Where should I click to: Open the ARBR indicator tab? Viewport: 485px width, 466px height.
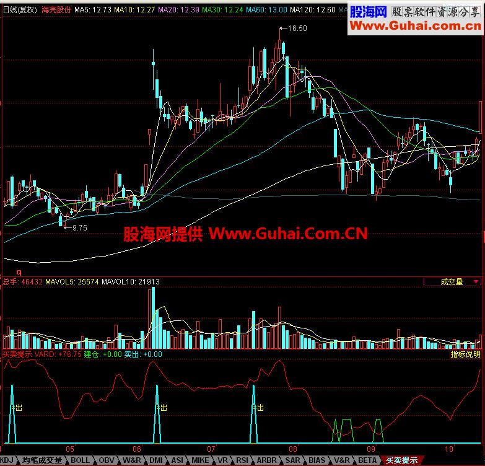tap(267, 460)
